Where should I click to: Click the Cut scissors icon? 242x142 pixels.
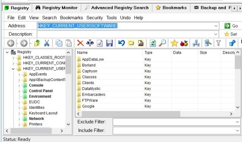[x=46, y=43]
